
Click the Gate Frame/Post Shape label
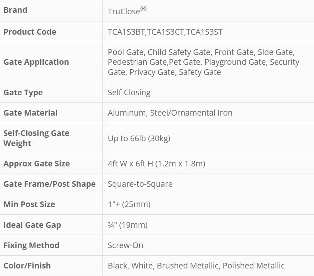tap(49, 184)
